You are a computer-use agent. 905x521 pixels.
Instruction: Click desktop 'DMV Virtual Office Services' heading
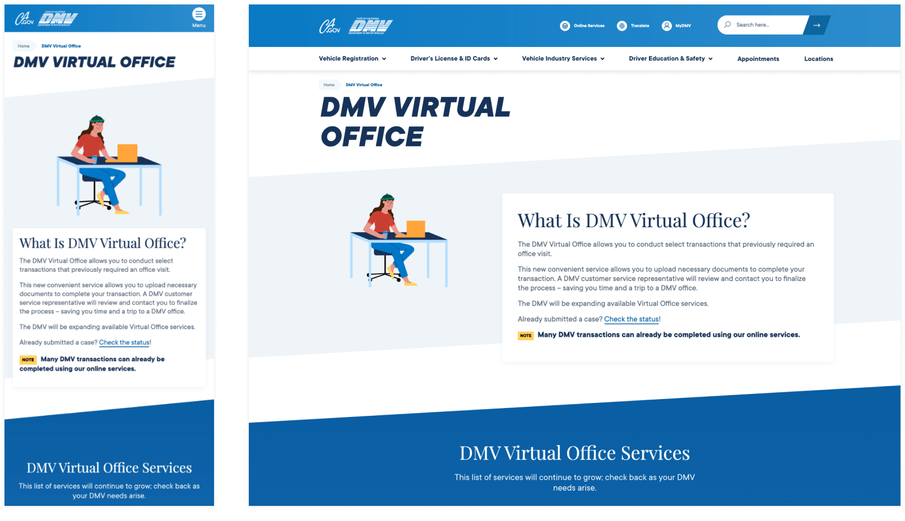point(574,453)
